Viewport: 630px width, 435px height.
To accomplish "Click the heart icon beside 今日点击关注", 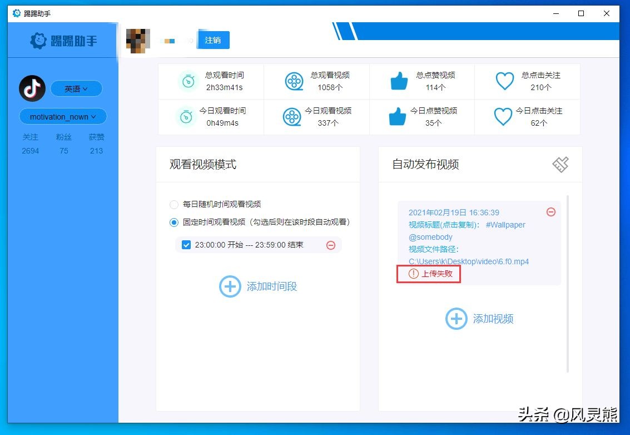I will 503,116.
